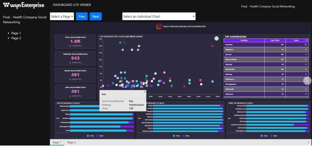312x146 pixels.
Task: Click the Hashtag column header
Action: (x=244, y=40)
